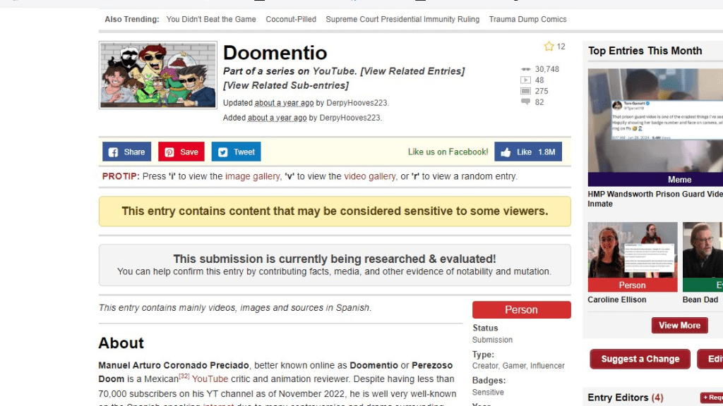Click the comments count speech bubble icon
The image size is (723, 406).
525,102
